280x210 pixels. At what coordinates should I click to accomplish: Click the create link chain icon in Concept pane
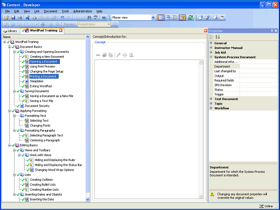(x=98, y=55)
